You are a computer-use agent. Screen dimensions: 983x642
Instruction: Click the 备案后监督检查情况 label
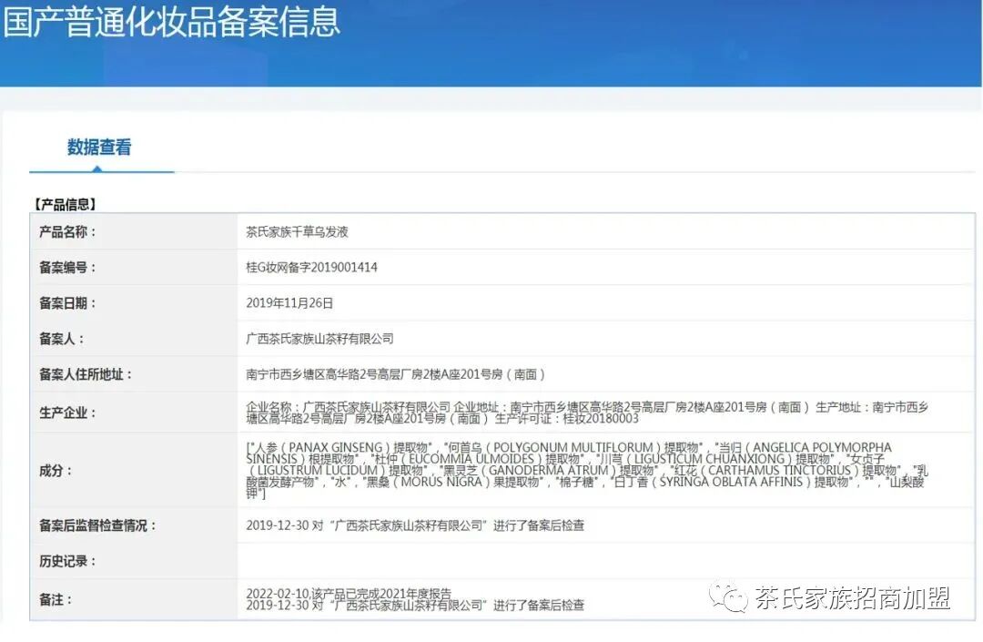click(97, 525)
